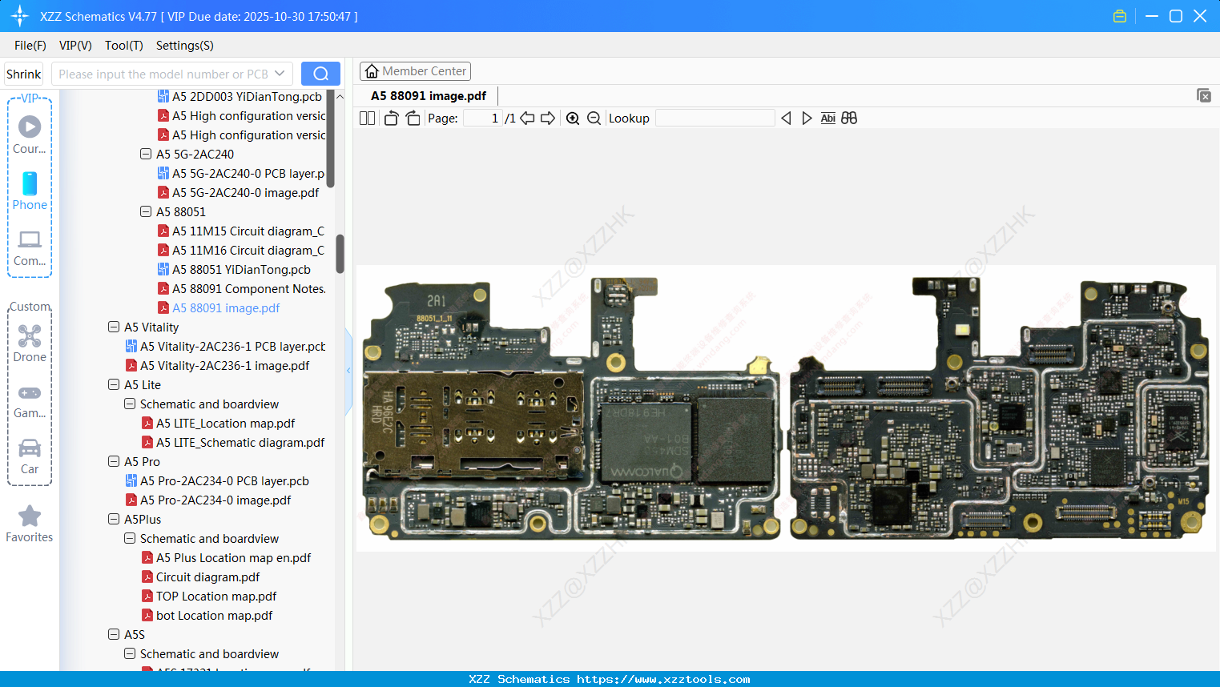
Task: Toggle the two-page split view icon
Action: point(367,119)
